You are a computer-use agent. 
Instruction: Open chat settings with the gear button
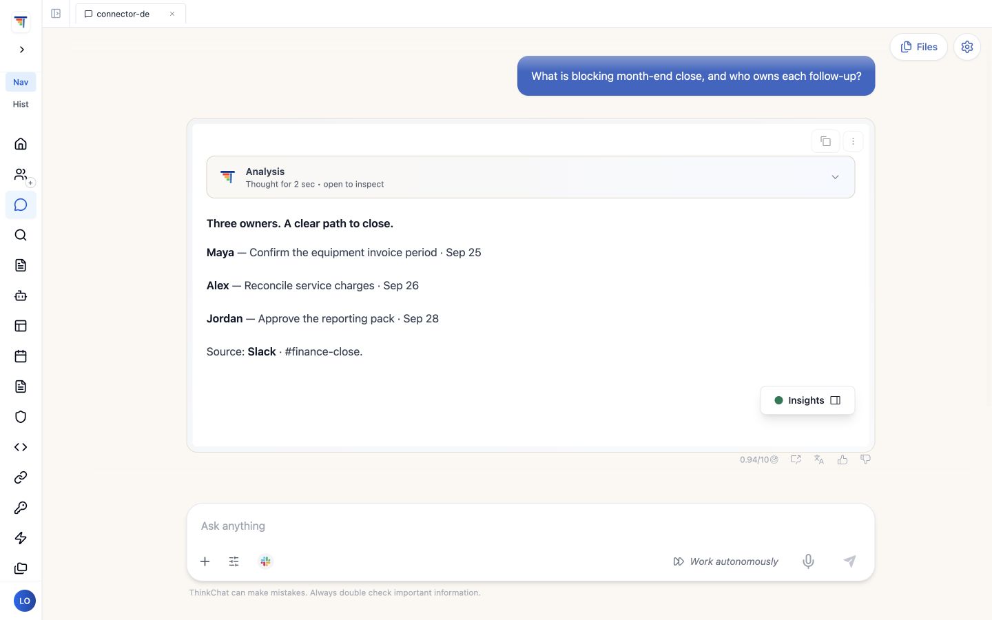(967, 47)
